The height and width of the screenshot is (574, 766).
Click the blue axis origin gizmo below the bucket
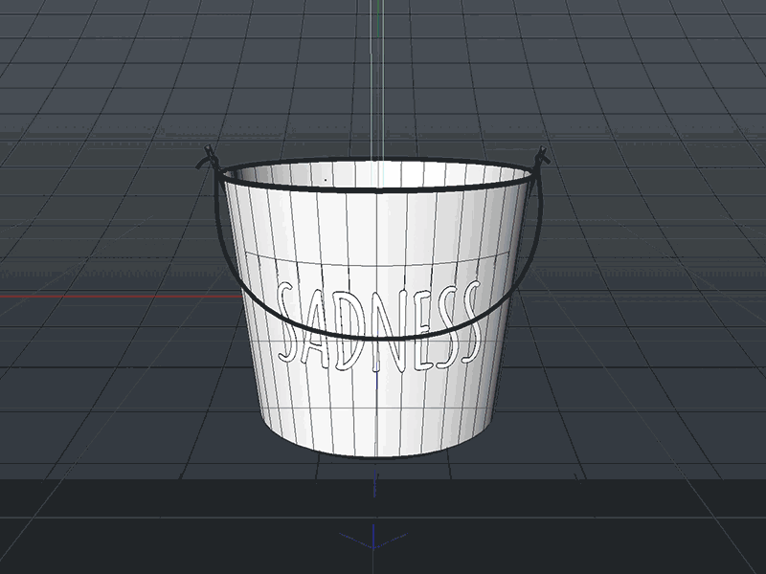coord(373,537)
